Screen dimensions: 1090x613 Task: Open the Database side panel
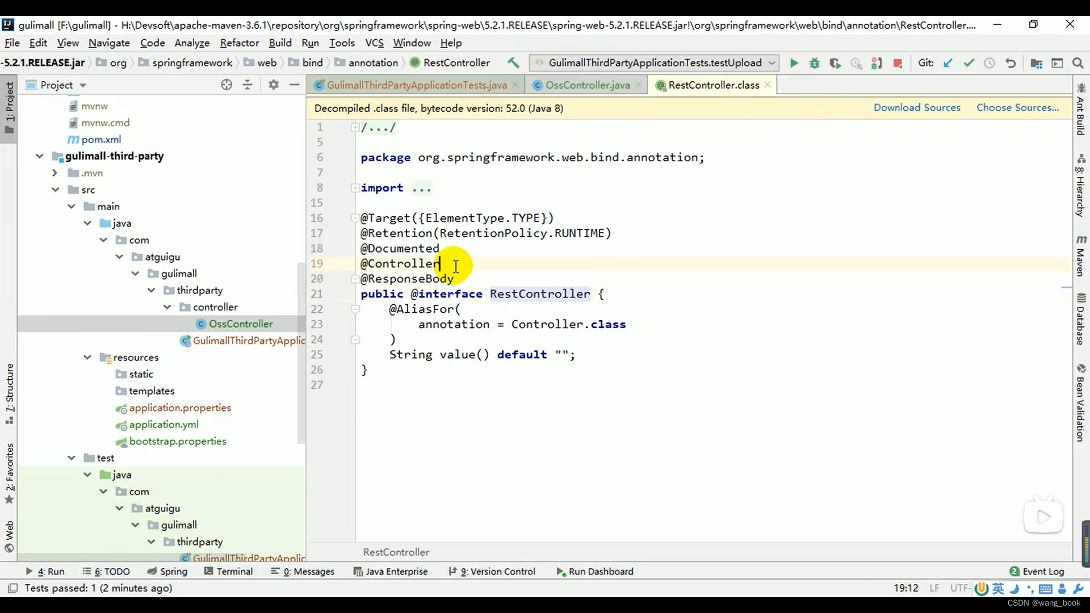(x=1081, y=319)
